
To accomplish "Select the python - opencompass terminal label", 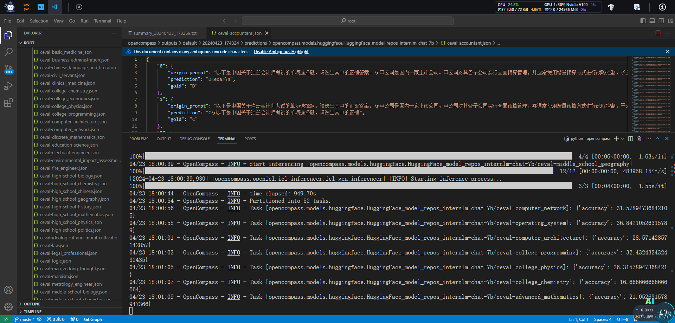I will [587, 139].
